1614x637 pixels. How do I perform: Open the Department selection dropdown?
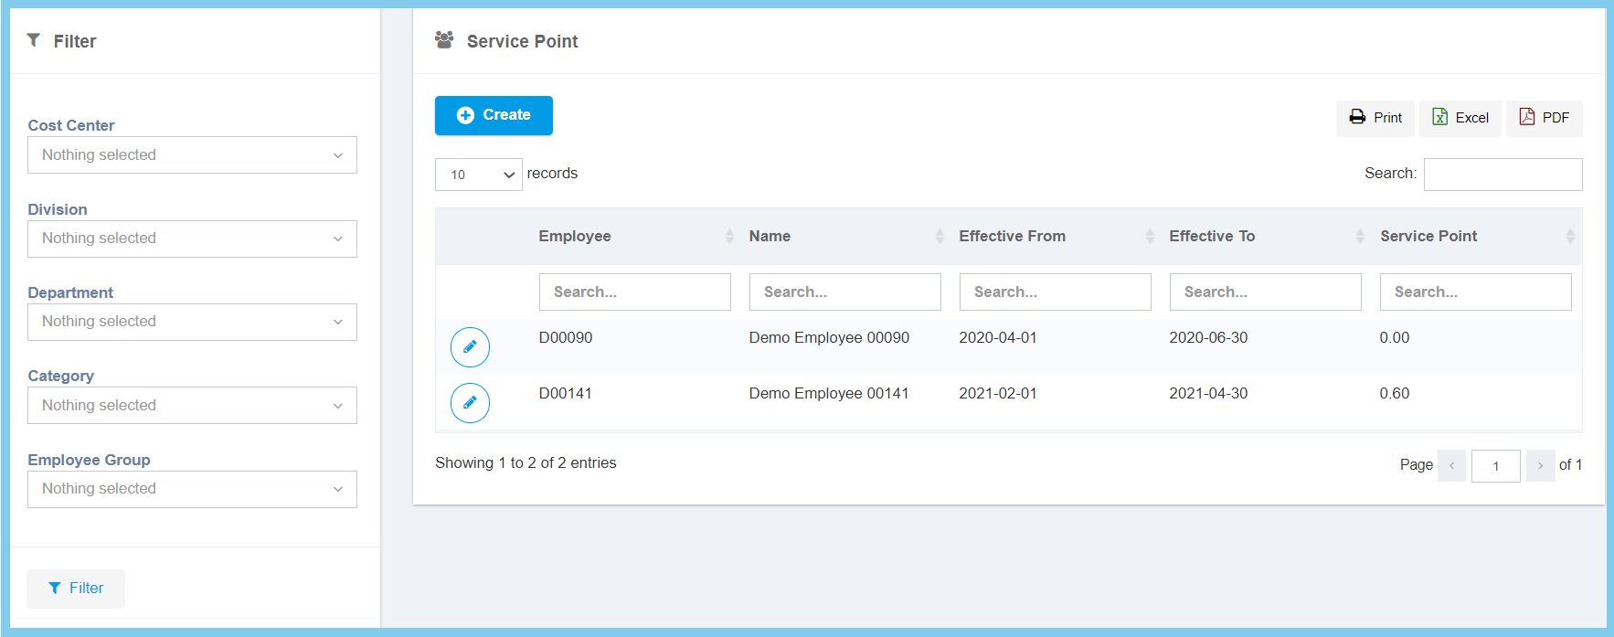(192, 322)
